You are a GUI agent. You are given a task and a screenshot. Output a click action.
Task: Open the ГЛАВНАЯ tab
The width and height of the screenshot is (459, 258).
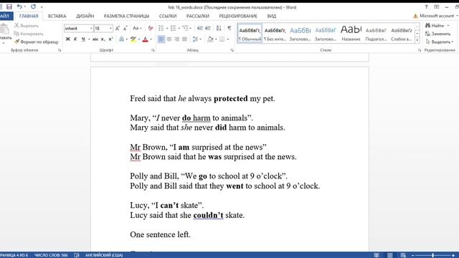pos(29,16)
